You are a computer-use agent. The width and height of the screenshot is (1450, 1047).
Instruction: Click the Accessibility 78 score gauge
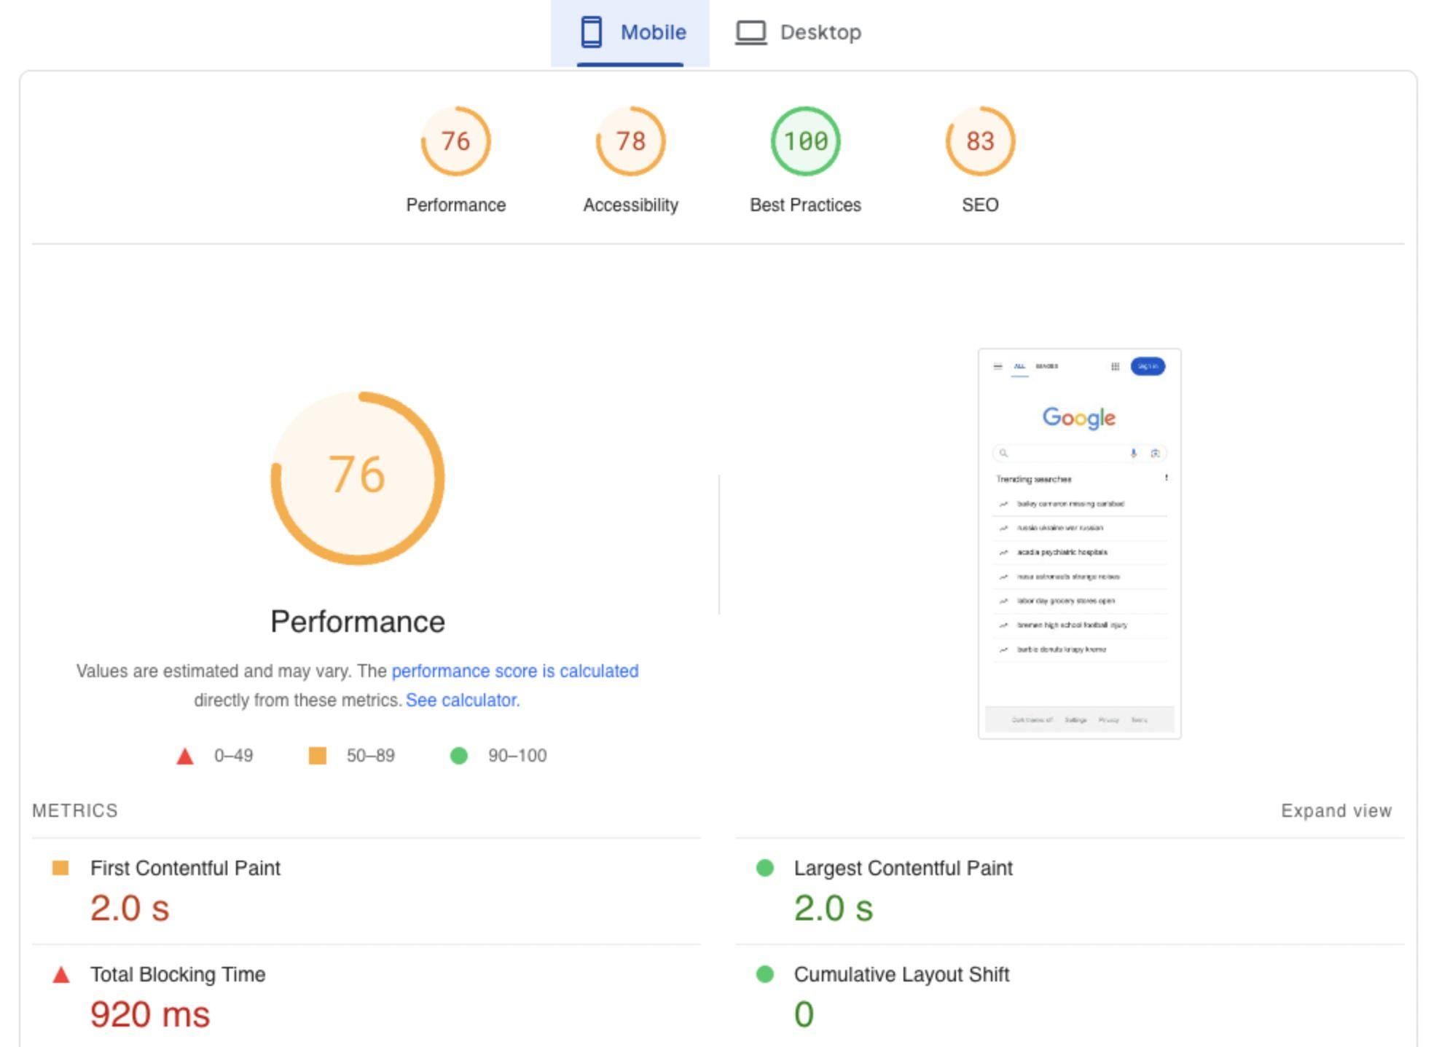(631, 141)
